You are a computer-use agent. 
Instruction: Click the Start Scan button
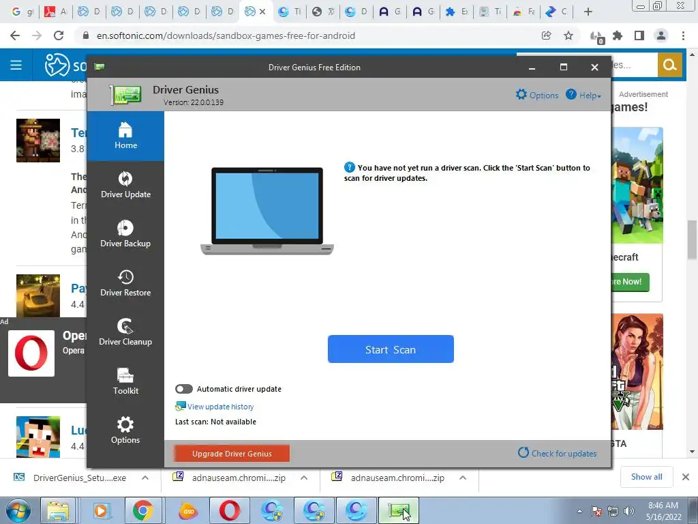(x=391, y=349)
